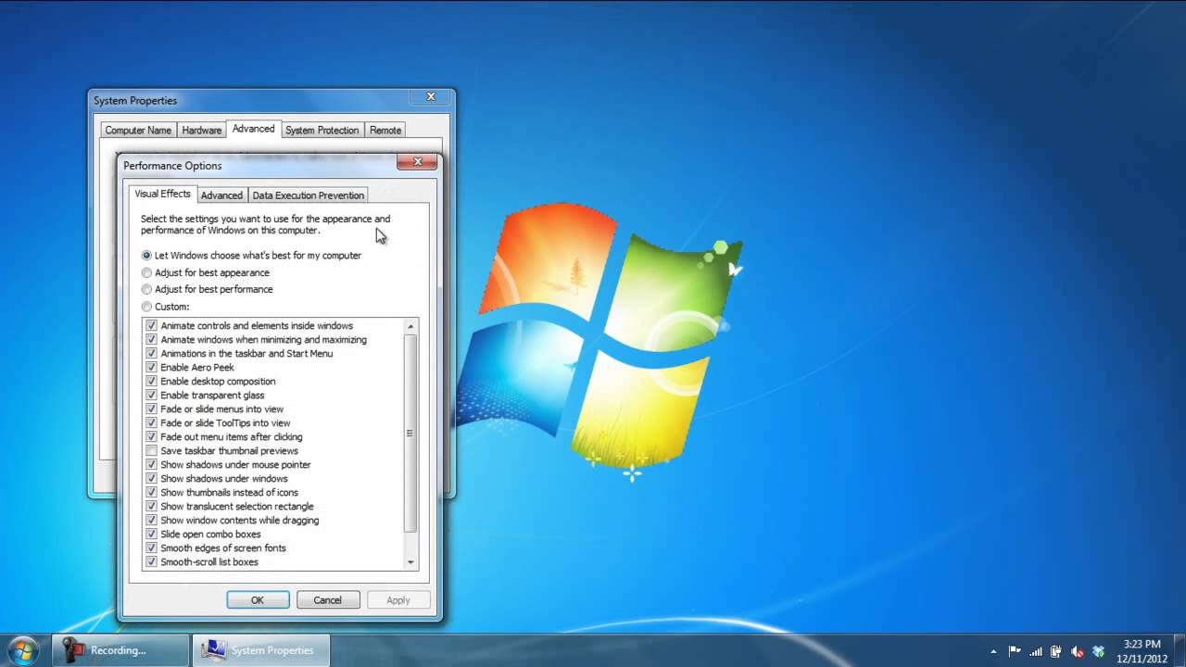
Task: Uncheck Enable Aero Peek
Action: click(x=152, y=368)
